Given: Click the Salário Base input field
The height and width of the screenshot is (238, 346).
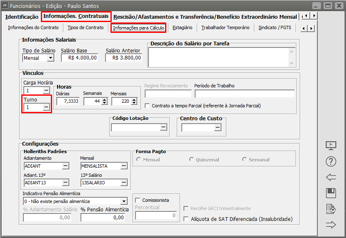Looking at the screenshot, I should pyautogui.click(x=79, y=58).
